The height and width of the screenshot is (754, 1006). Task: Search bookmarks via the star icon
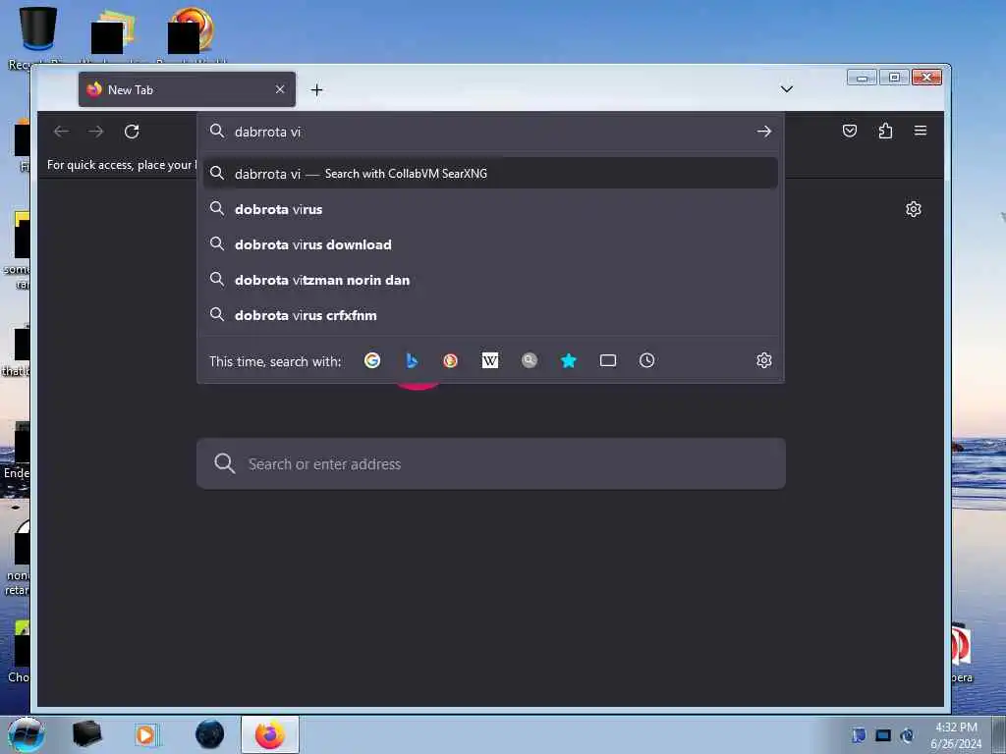pyautogui.click(x=569, y=361)
